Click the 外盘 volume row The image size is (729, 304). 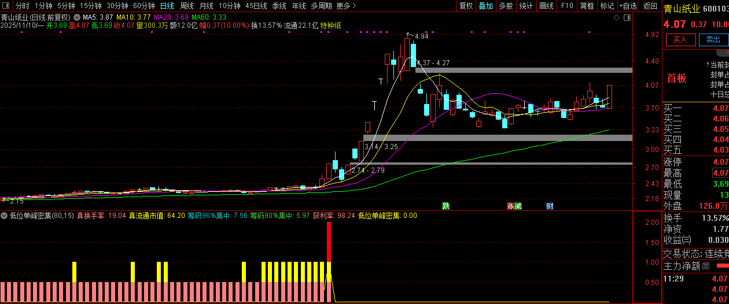coord(696,206)
